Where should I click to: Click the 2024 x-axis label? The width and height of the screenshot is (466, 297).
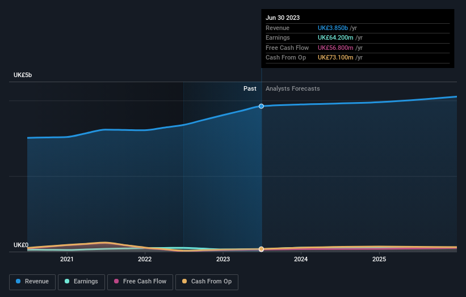[x=301, y=259]
